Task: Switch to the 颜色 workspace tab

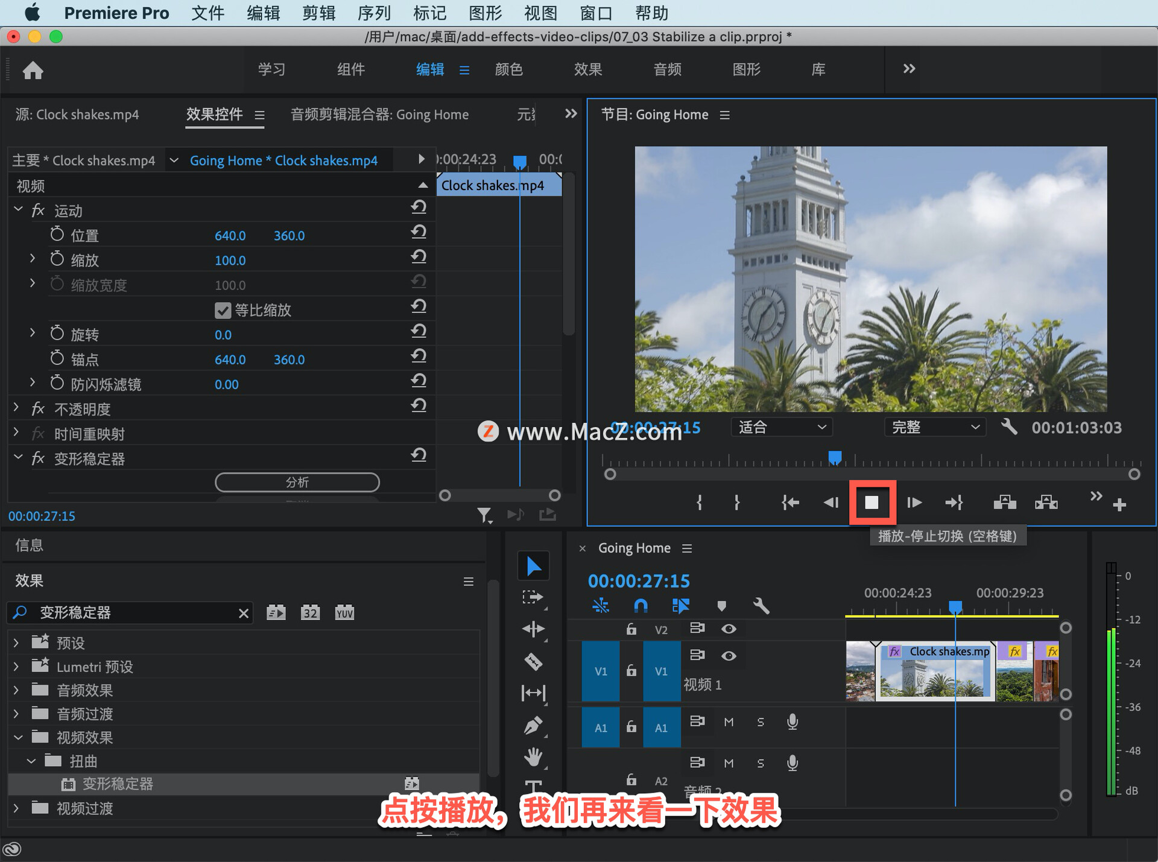Action: click(x=508, y=69)
